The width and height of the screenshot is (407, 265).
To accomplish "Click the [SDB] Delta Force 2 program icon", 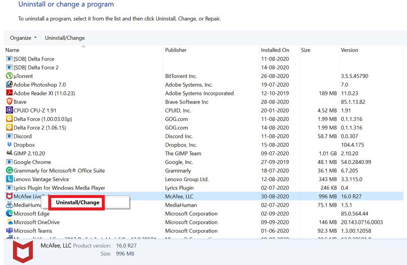I will pyautogui.click(x=10, y=68).
